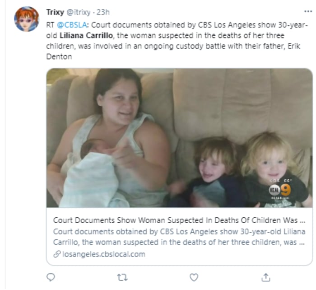Image resolution: width=316 pixels, height=290 pixels.
Task: Open the losangeles.cbslocal.com domain link
Action: 103,254
